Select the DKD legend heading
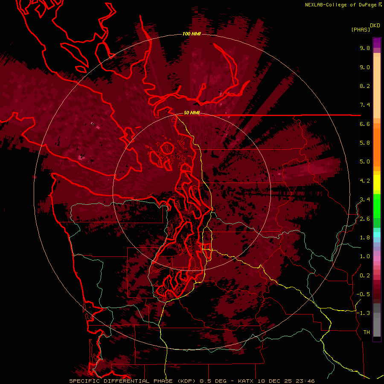This screenshot has width=384, height=384. point(375,26)
